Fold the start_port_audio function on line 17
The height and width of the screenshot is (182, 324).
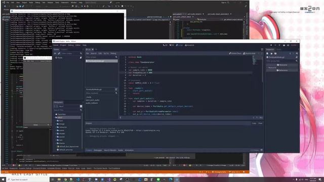tap(127, 99)
